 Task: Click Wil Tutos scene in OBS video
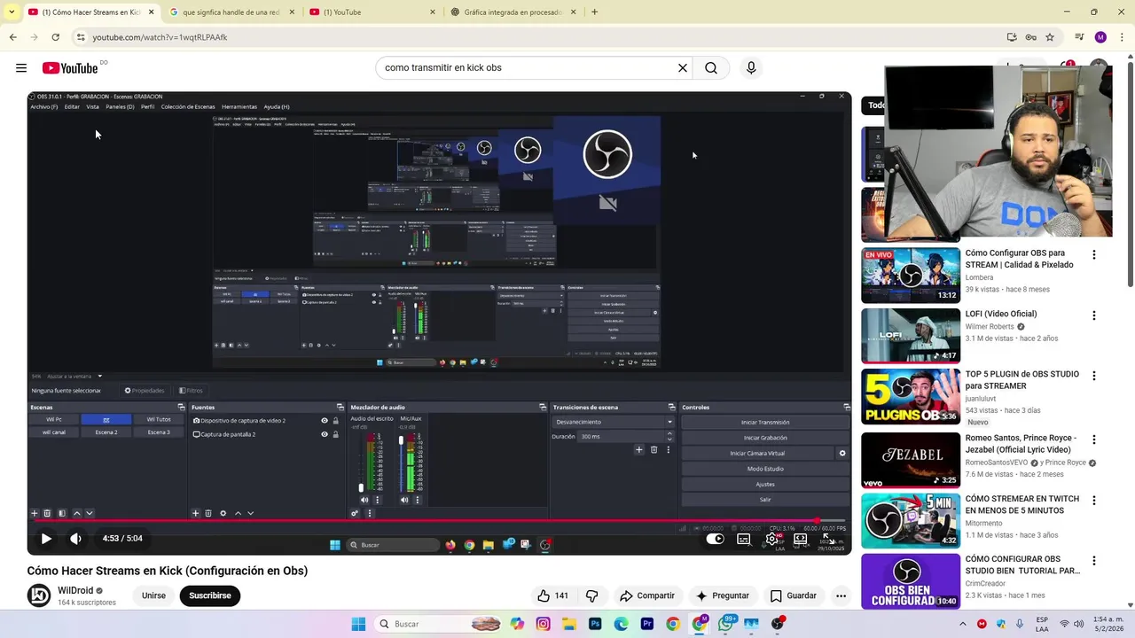tap(159, 419)
